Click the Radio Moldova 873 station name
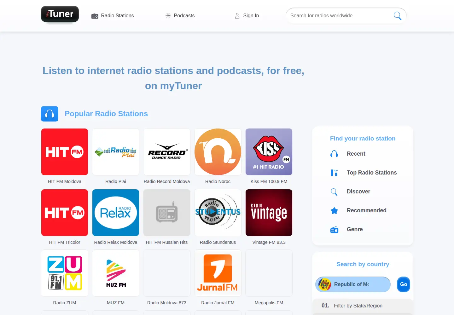 167,303
